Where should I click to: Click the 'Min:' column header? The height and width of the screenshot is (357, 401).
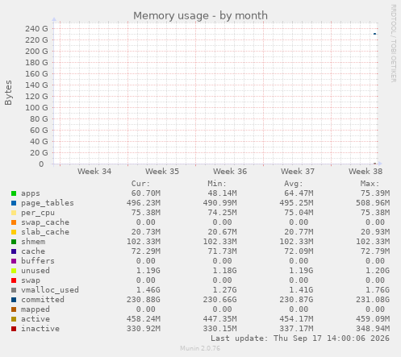point(217,184)
